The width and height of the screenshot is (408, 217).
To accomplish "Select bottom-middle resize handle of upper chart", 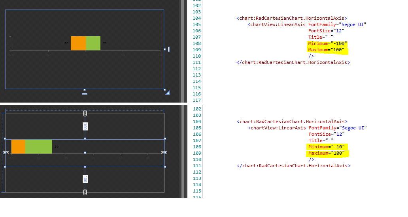I will click(85, 90).
